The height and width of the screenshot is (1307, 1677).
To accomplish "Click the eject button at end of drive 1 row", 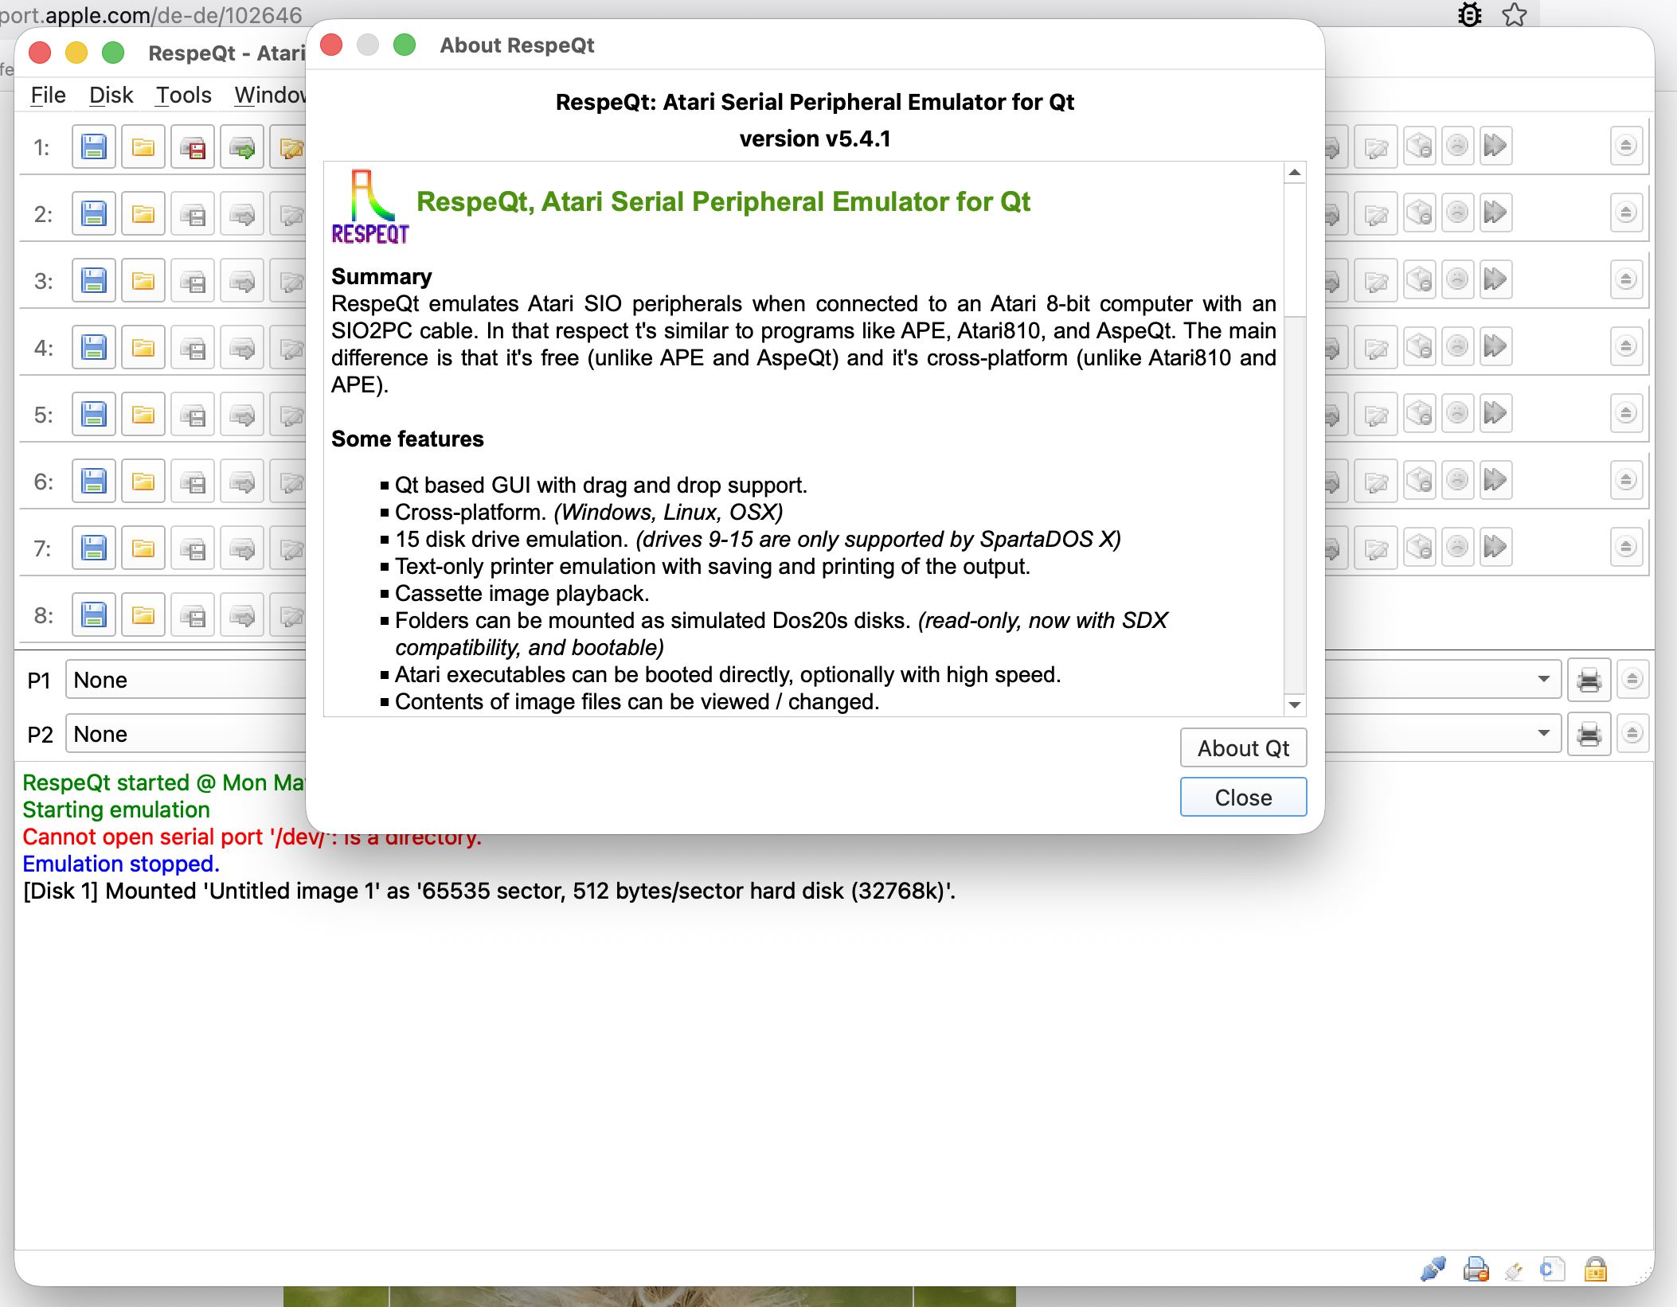I will [1626, 146].
